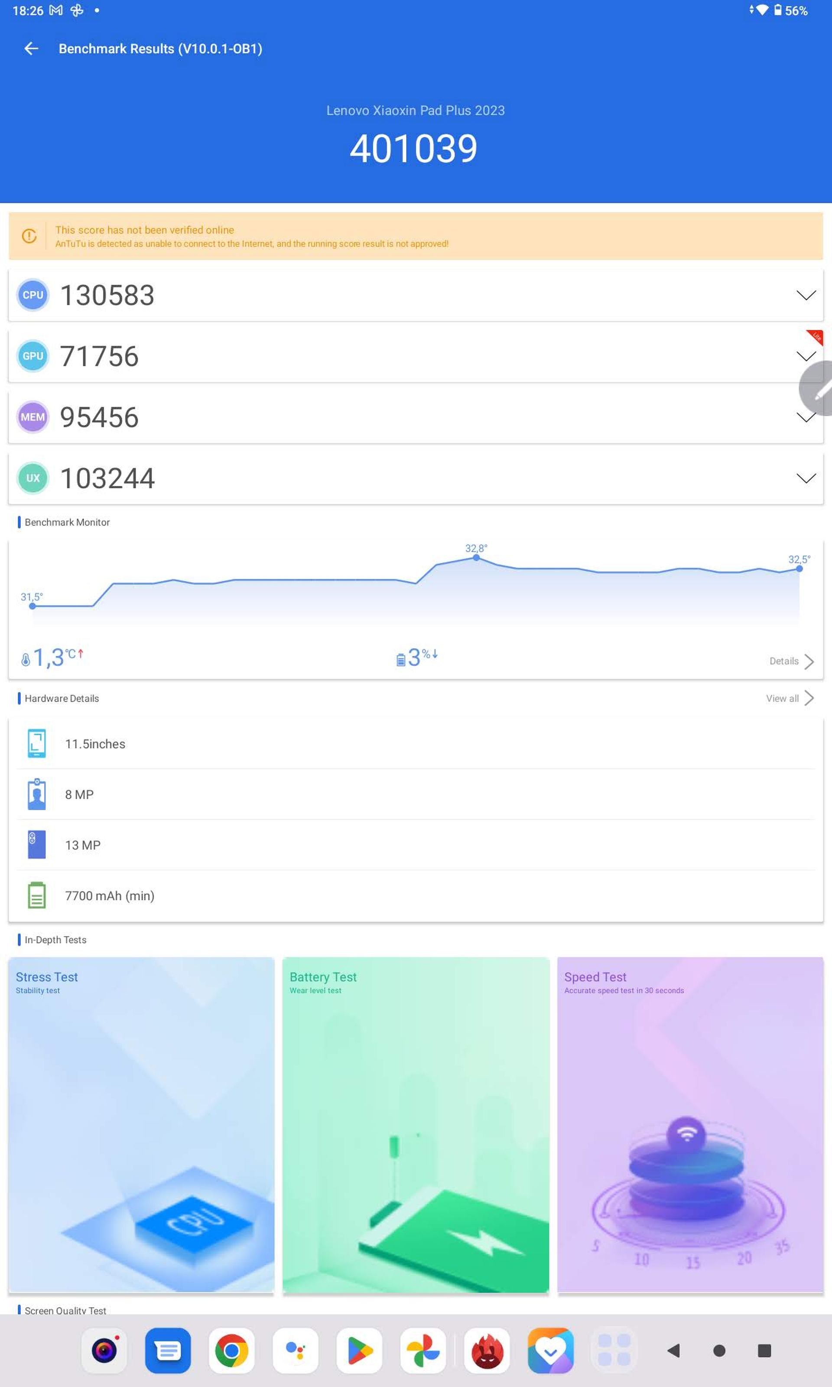
Task: Tap the Android recents navigation button
Action: coord(764,1351)
